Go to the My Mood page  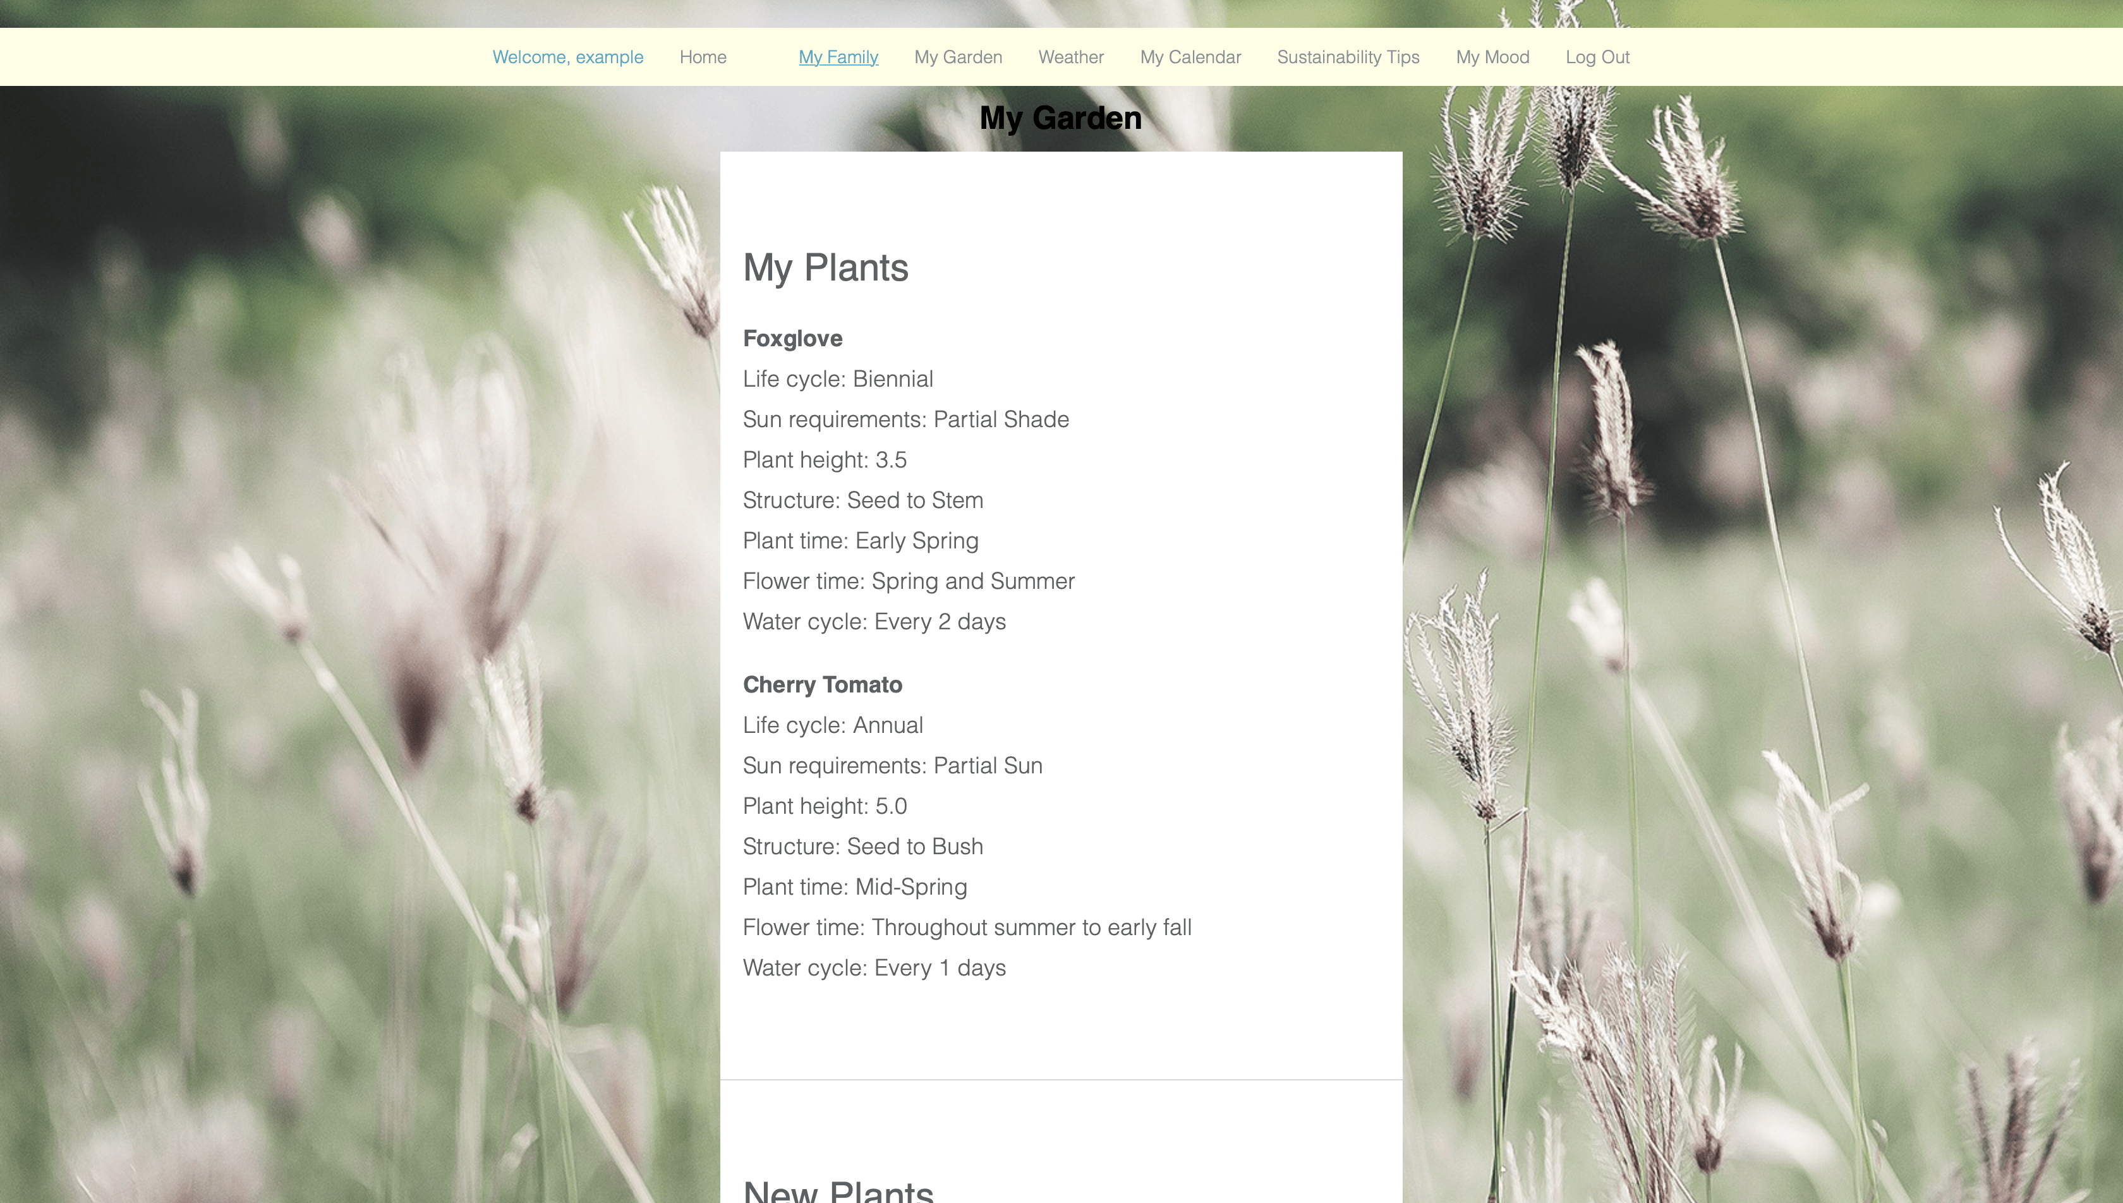pyautogui.click(x=1492, y=57)
